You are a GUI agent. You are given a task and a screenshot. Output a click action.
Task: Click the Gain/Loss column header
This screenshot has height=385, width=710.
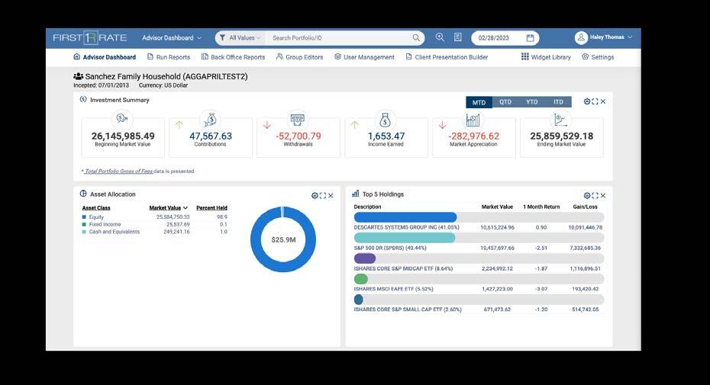point(585,207)
